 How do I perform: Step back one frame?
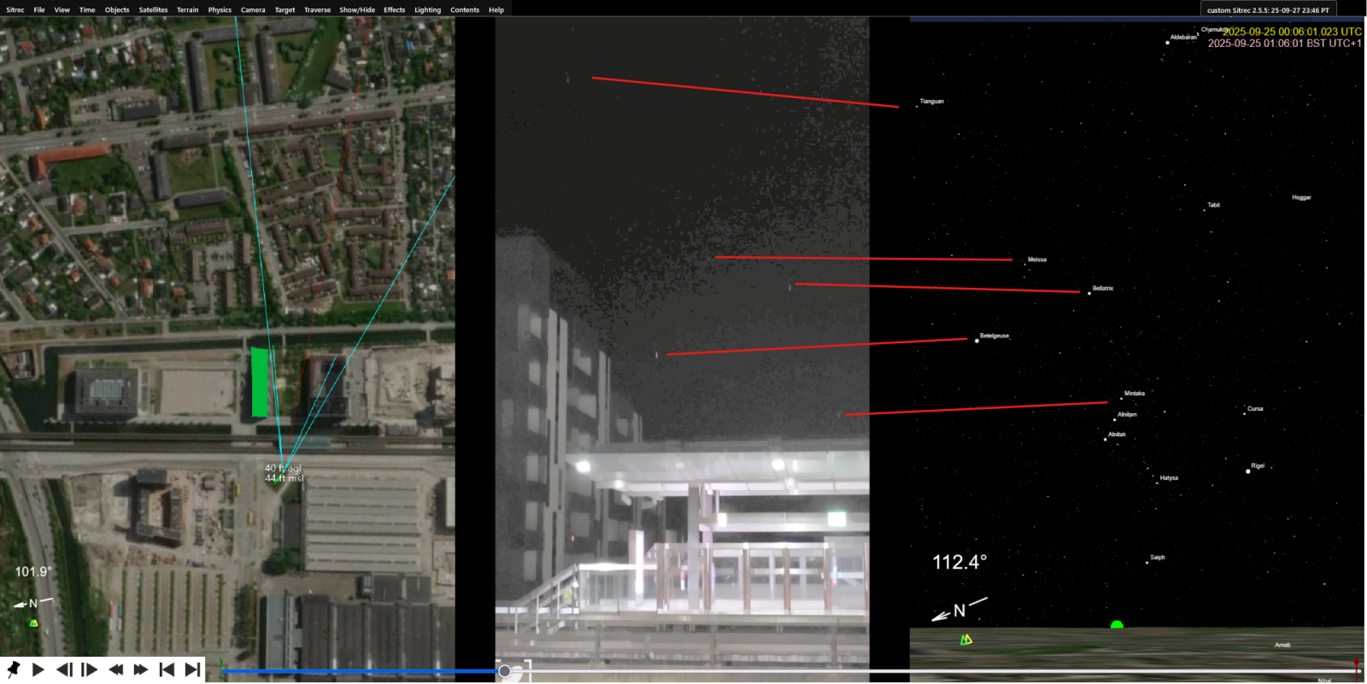tap(64, 669)
